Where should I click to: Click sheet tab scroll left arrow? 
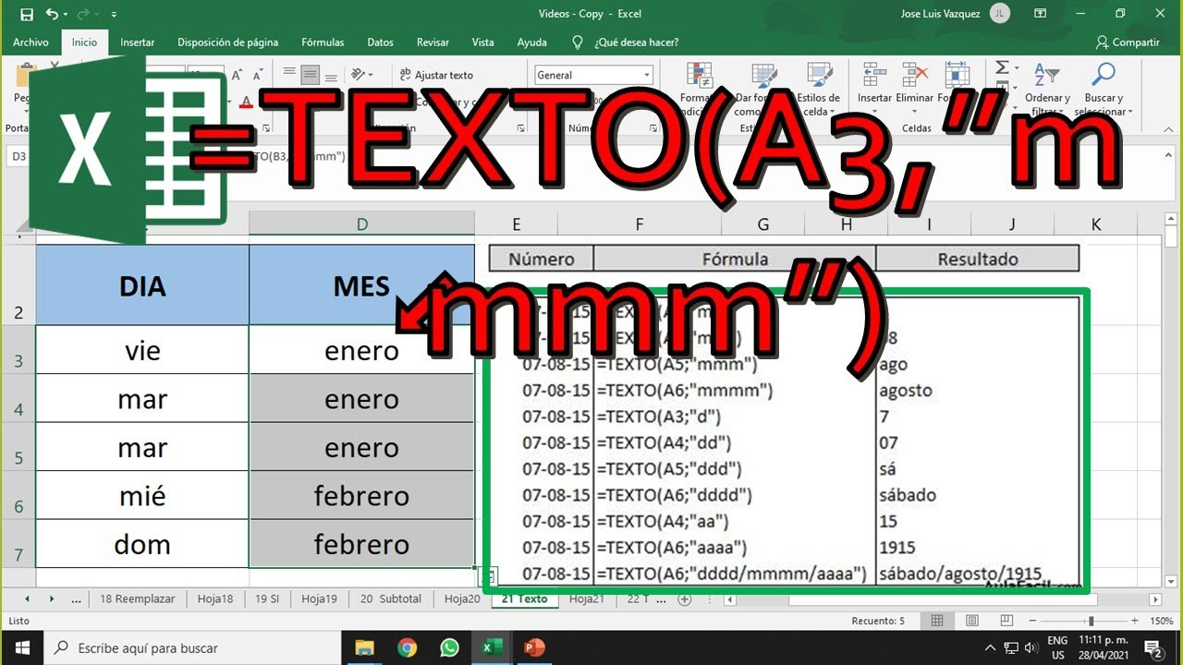(25, 598)
